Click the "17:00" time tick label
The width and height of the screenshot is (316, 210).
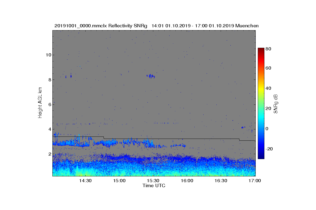(255, 181)
